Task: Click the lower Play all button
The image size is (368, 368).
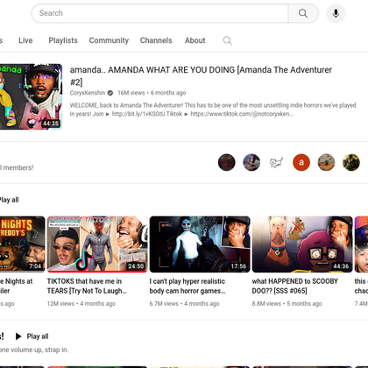Action: point(38,336)
